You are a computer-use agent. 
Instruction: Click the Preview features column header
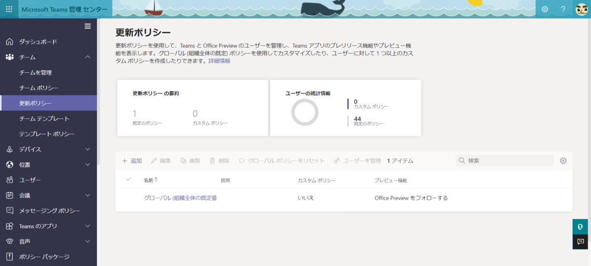pyautogui.click(x=391, y=180)
